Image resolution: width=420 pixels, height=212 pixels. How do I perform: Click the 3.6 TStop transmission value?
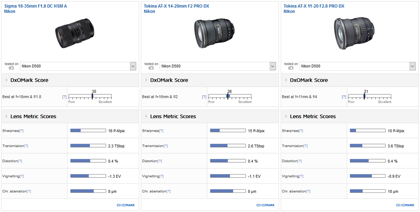pyautogui.click(x=396, y=146)
